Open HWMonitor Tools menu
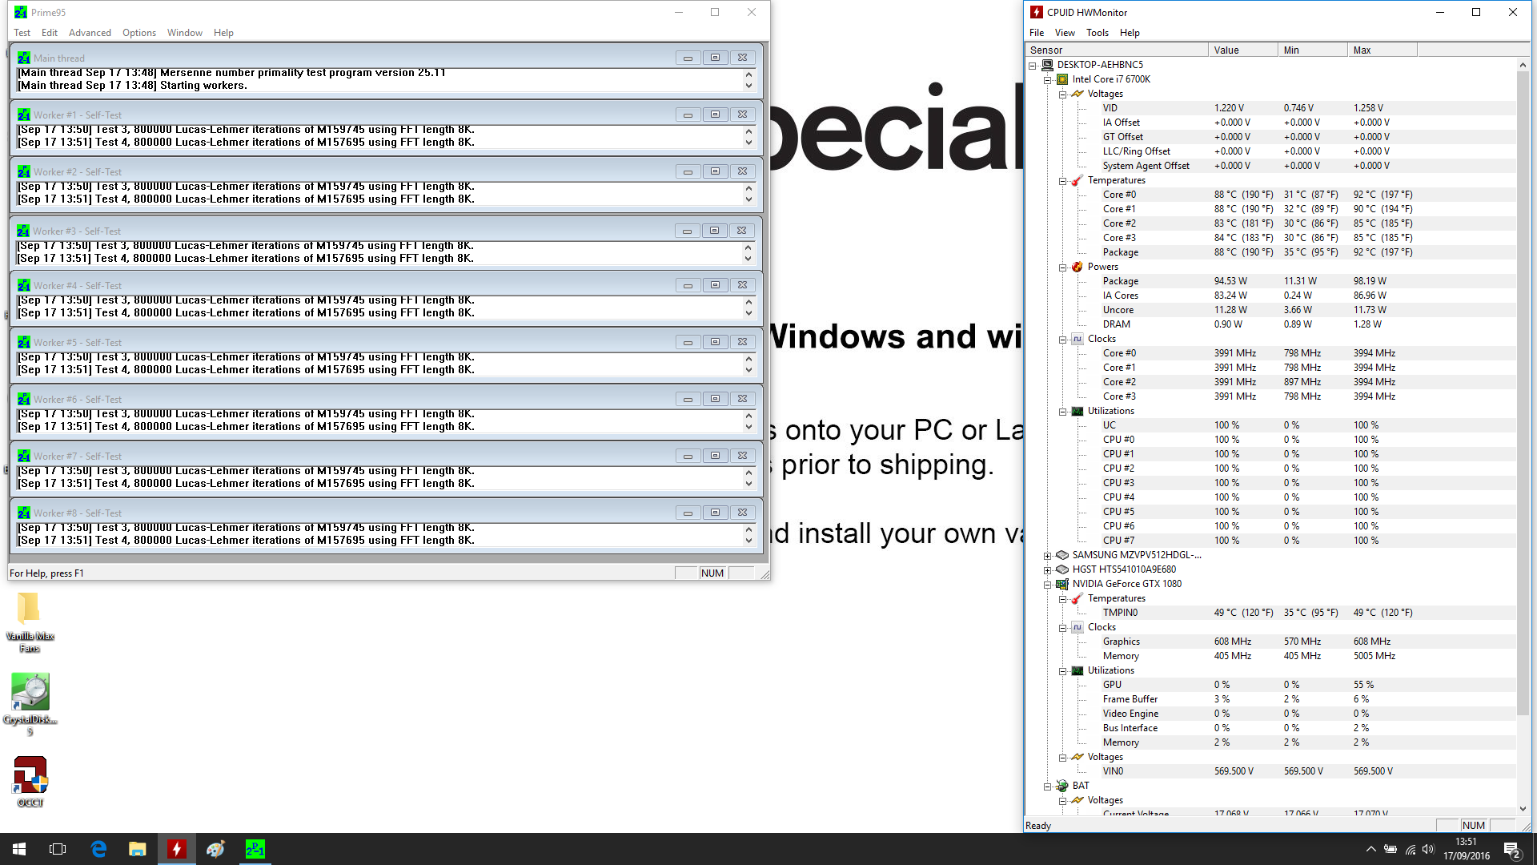The height and width of the screenshot is (865, 1537). (x=1098, y=33)
